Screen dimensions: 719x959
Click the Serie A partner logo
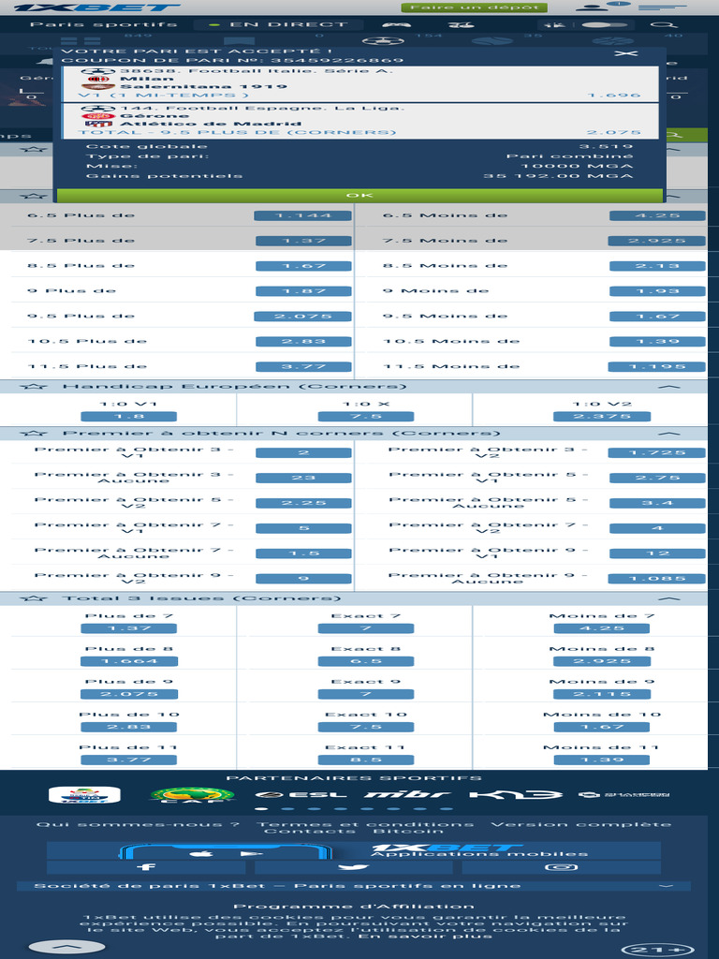point(84,794)
